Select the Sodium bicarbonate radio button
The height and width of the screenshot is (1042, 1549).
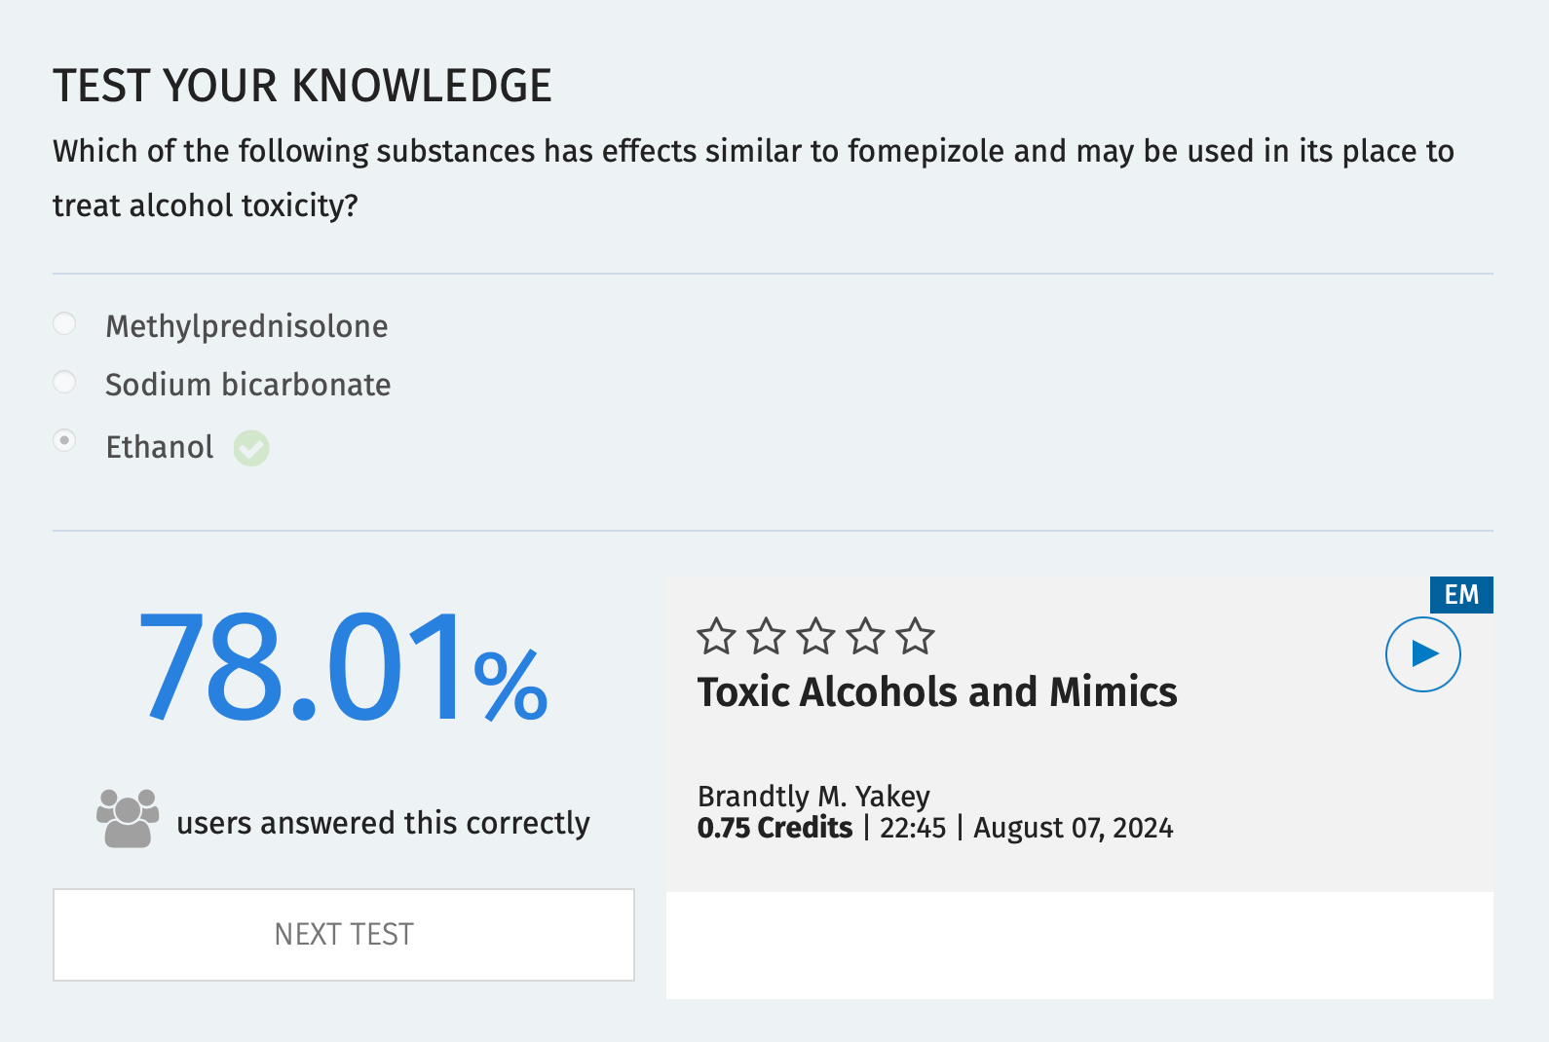click(64, 382)
